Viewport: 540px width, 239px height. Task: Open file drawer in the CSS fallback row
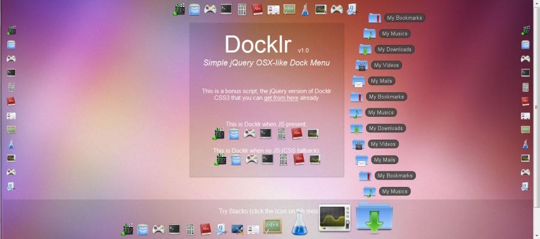[x=236, y=159]
